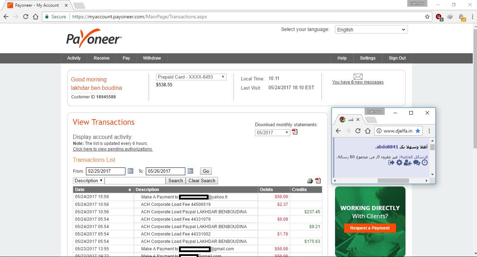Viewport: 477px width, 257px height.
Task: Reload the Payoneer page
Action: point(25,17)
